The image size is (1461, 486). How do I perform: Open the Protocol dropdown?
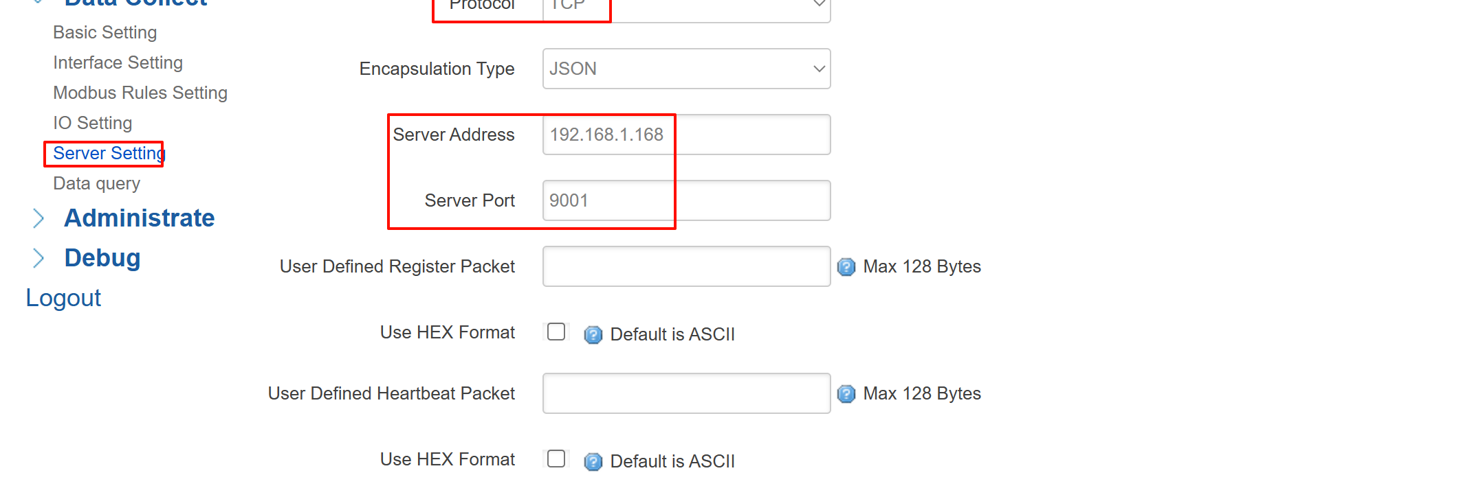pyautogui.click(x=686, y=7)
